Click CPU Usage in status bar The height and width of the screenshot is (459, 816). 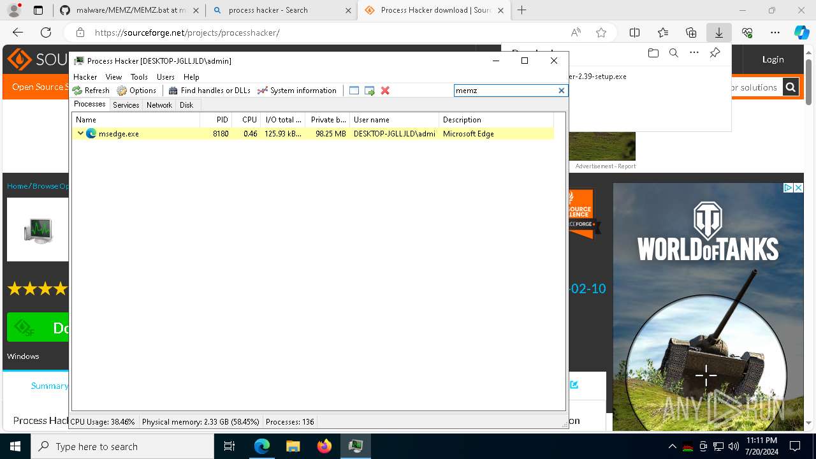[103, 422]
